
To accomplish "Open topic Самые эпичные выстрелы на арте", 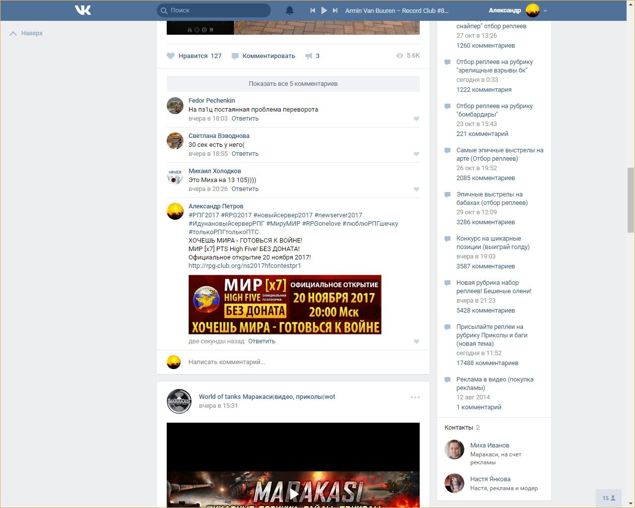I will [500, 154].
